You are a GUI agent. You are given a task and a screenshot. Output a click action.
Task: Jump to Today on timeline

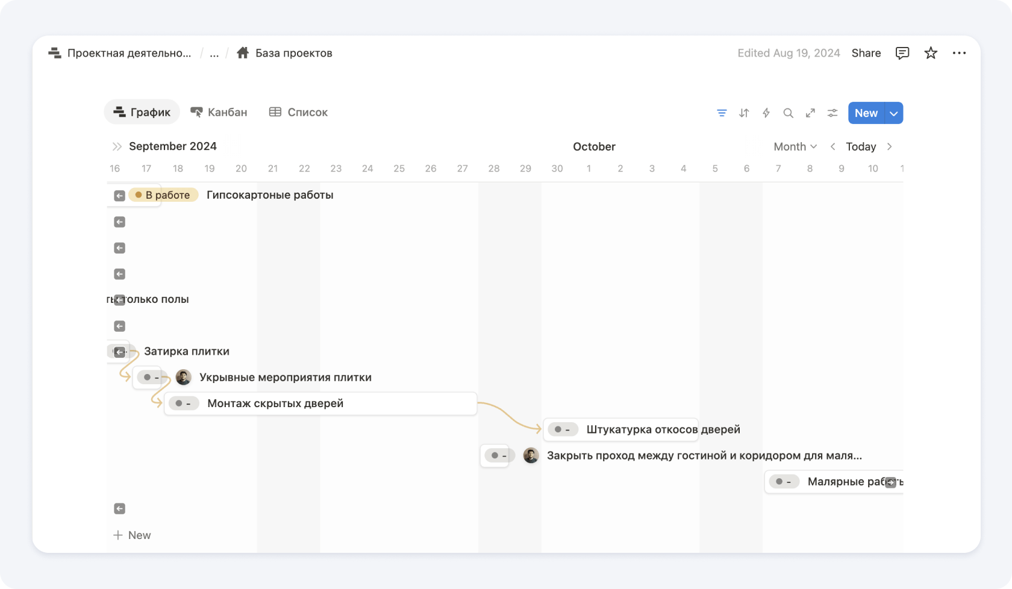click(x=860, y=146)
